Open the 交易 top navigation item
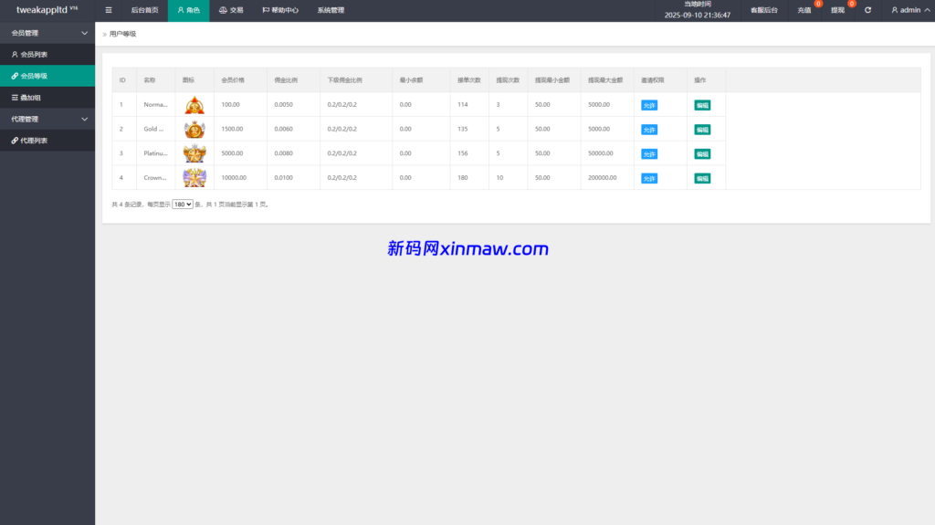This screenshot has height=525, width=935. (231, 10)
